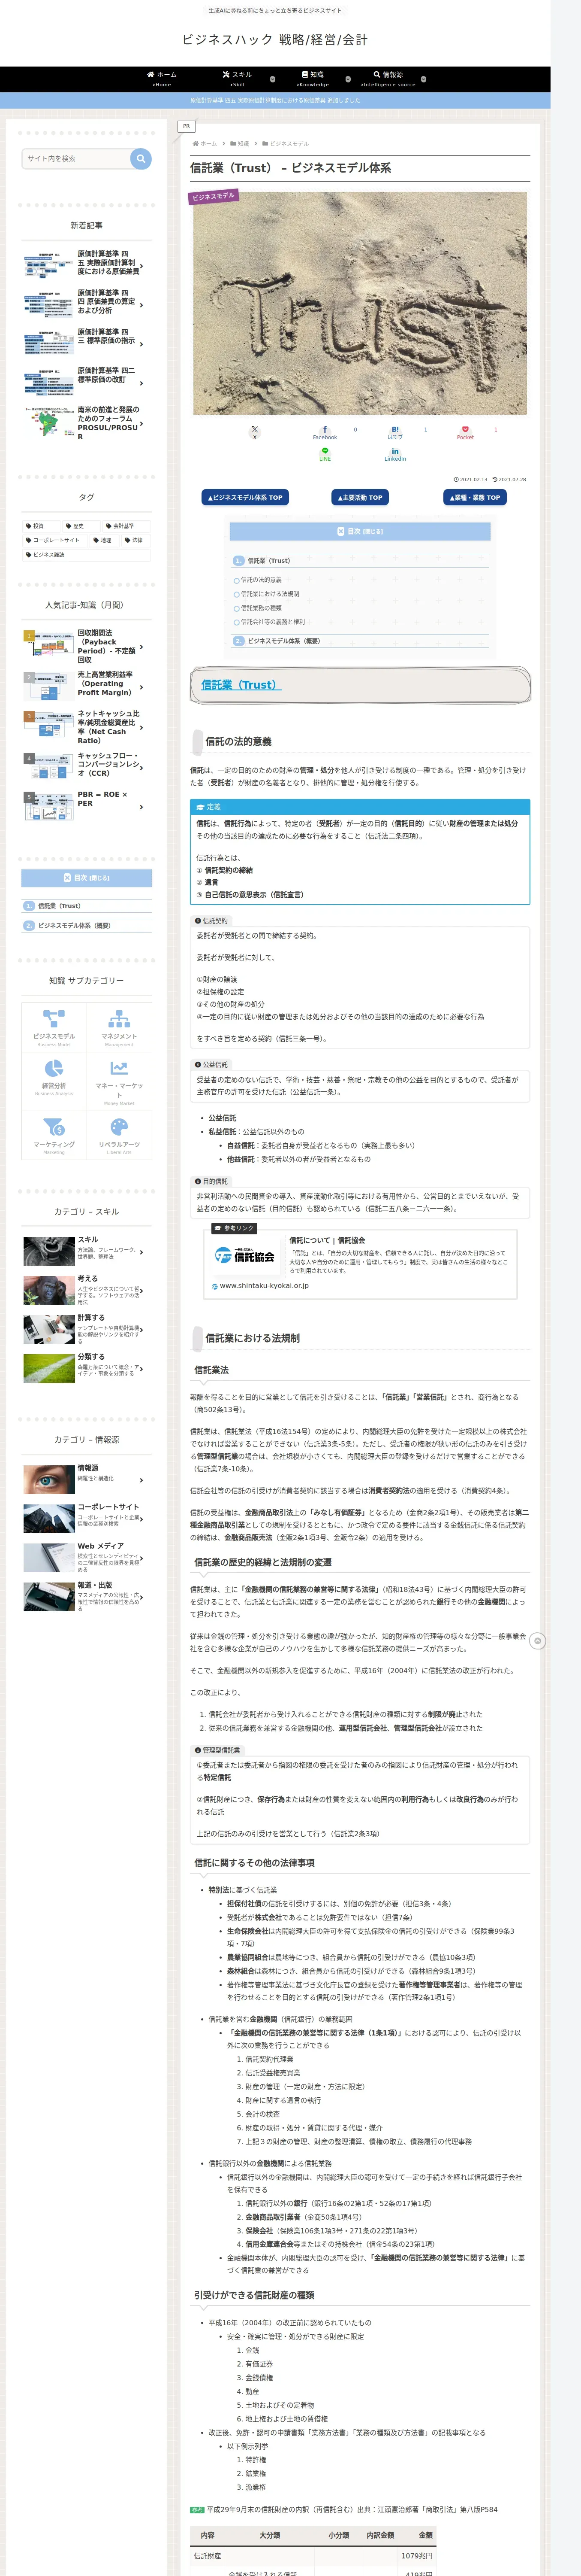Open the リベラルアーツ palette icon
The width and height of the screenshot is (581, 2576).
point(119,1127)
